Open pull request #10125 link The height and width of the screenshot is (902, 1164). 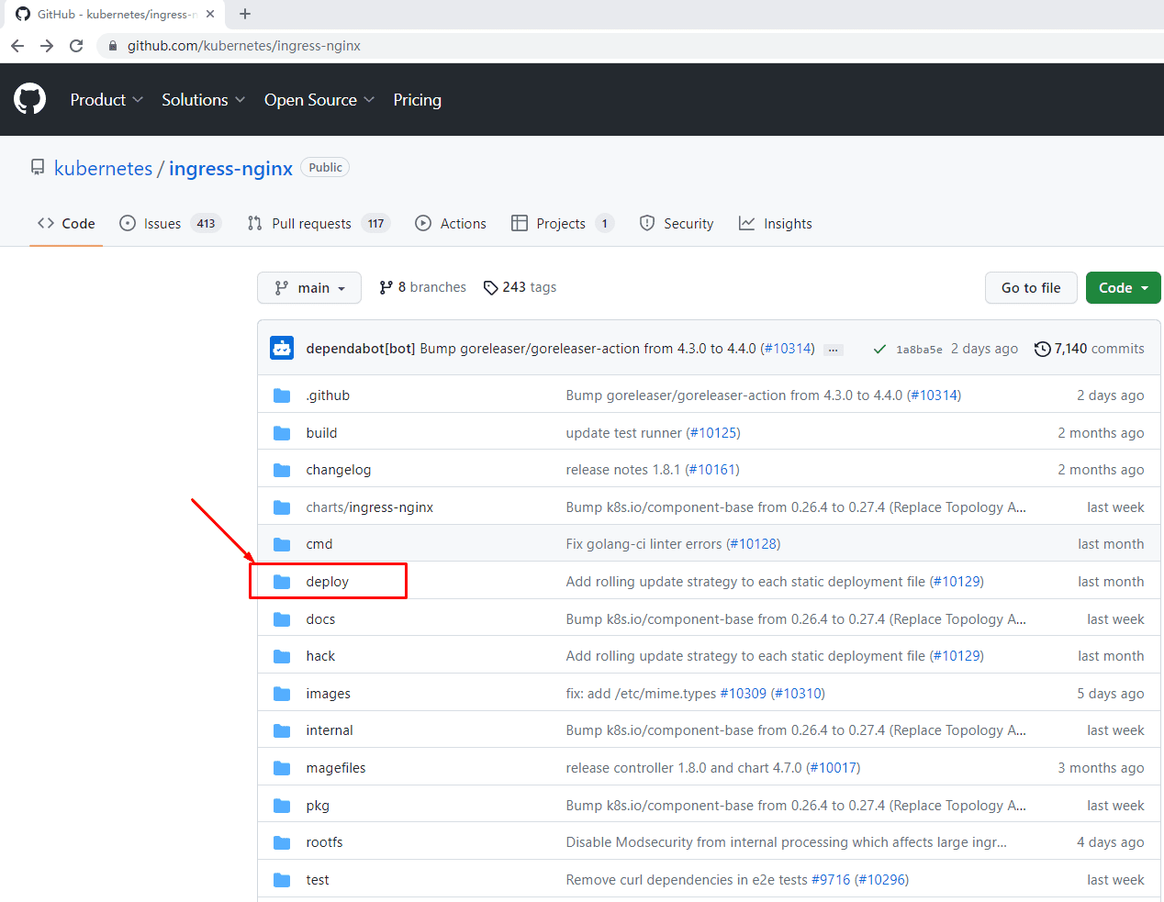713,433
